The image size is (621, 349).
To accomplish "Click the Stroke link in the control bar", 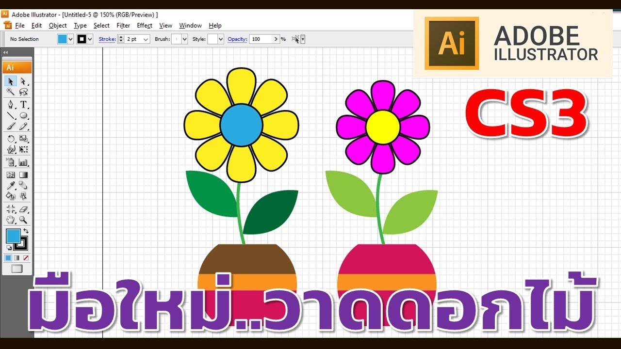I will click(107, 39).
